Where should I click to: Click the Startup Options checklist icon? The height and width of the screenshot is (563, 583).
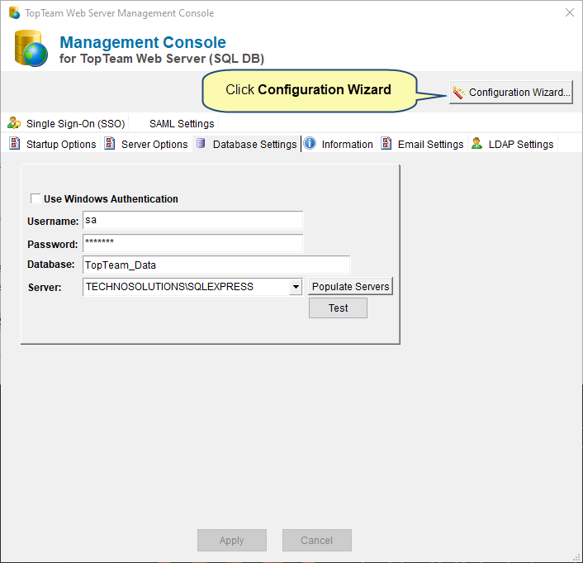pos(15,143)
